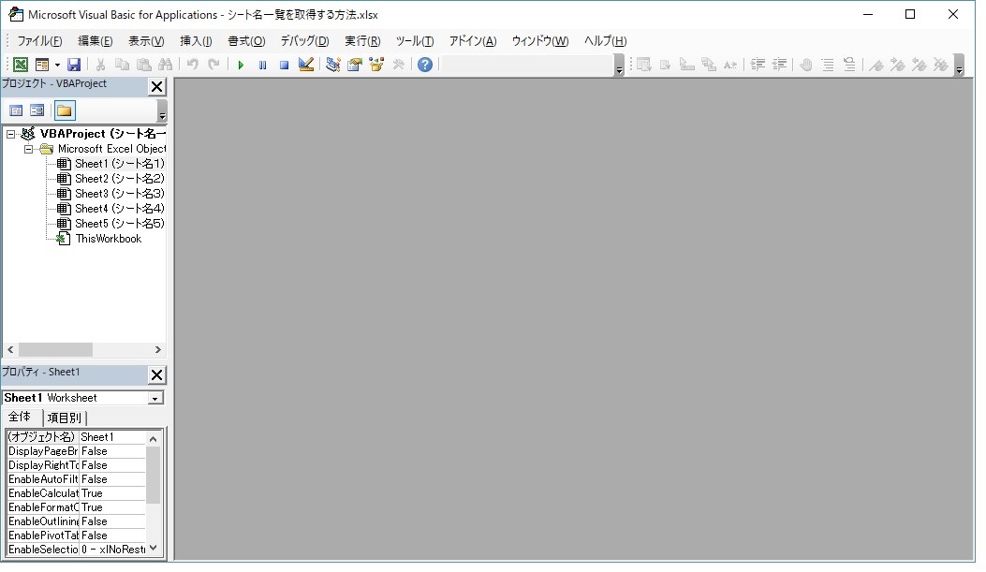This screenshot has height=572, width=986.
Task: Open the 挿入 (Insert) menu
Action: tap(196, 41)
